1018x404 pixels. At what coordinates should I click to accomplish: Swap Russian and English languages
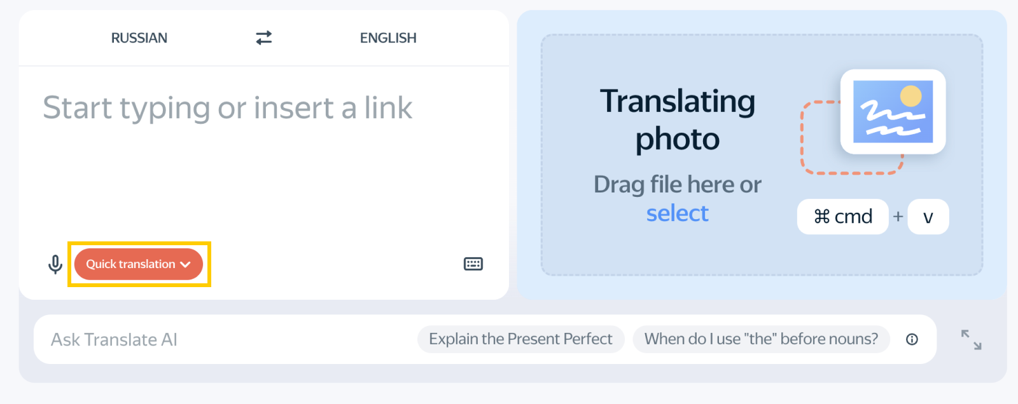pyautogui.click(x=263, y=38)
